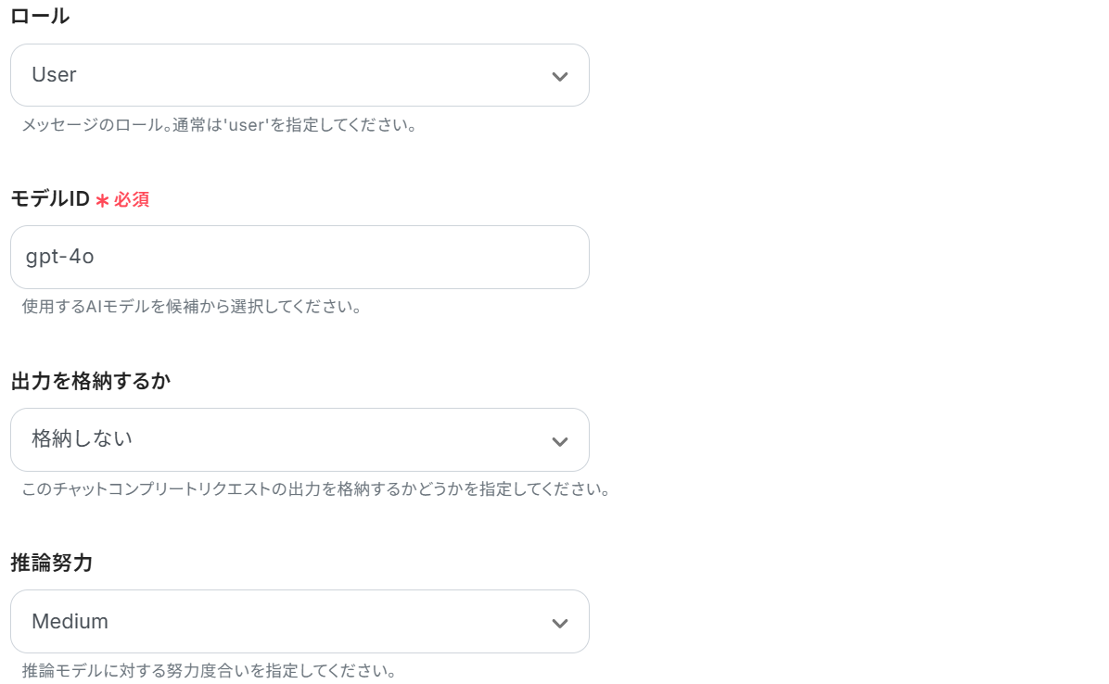Click the chevron icon in the ロール dropdown
The width and height of the screenshot is (1109, 684).
559,76
